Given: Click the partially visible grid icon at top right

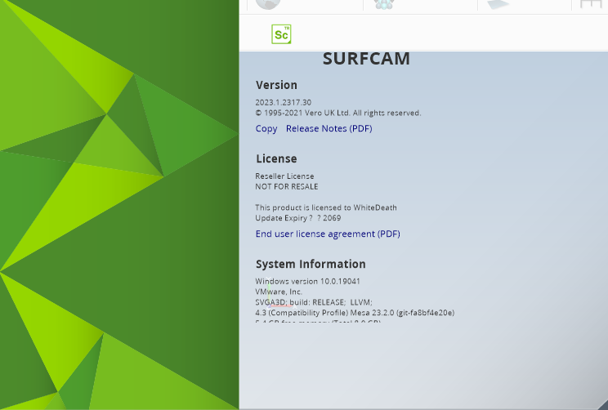Looking at the screenshot, I should (x=591, y=4).
